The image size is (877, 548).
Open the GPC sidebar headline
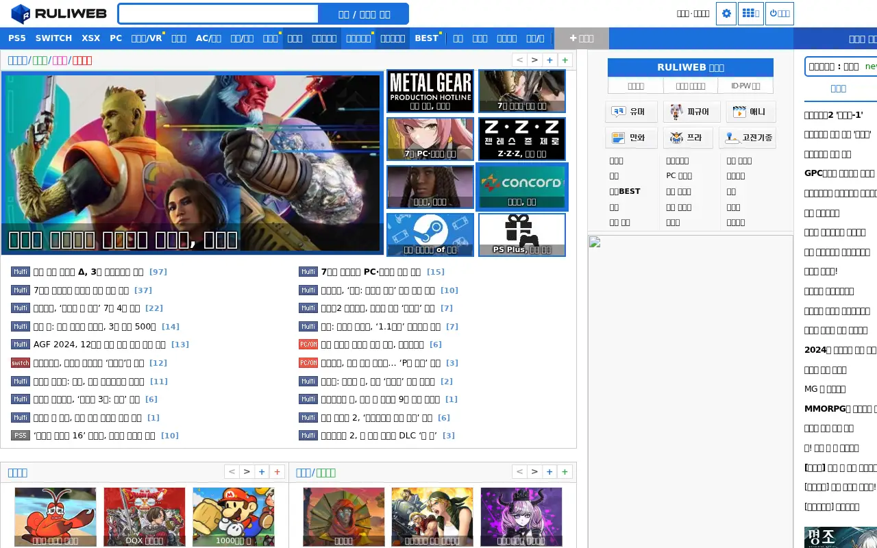[840, 173]
